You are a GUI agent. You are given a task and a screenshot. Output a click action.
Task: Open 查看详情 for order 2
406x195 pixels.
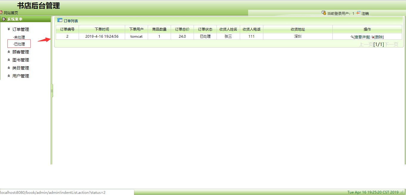(362, 37)
